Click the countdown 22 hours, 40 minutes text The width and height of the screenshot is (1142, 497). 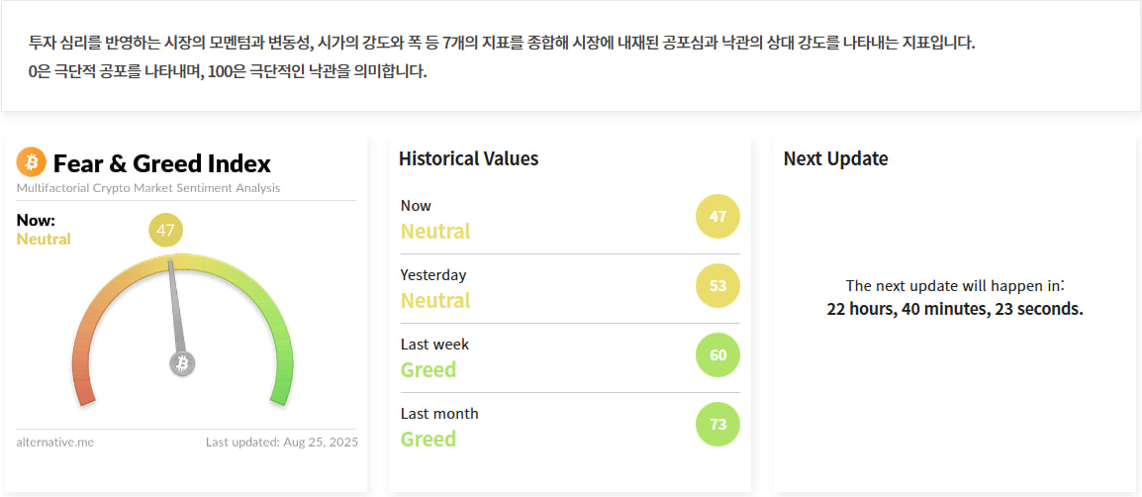(x=955, y=309)
